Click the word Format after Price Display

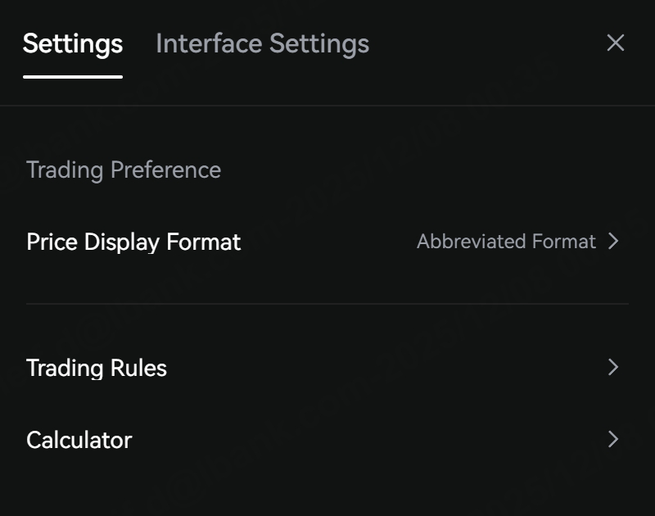tap(204, 242)
